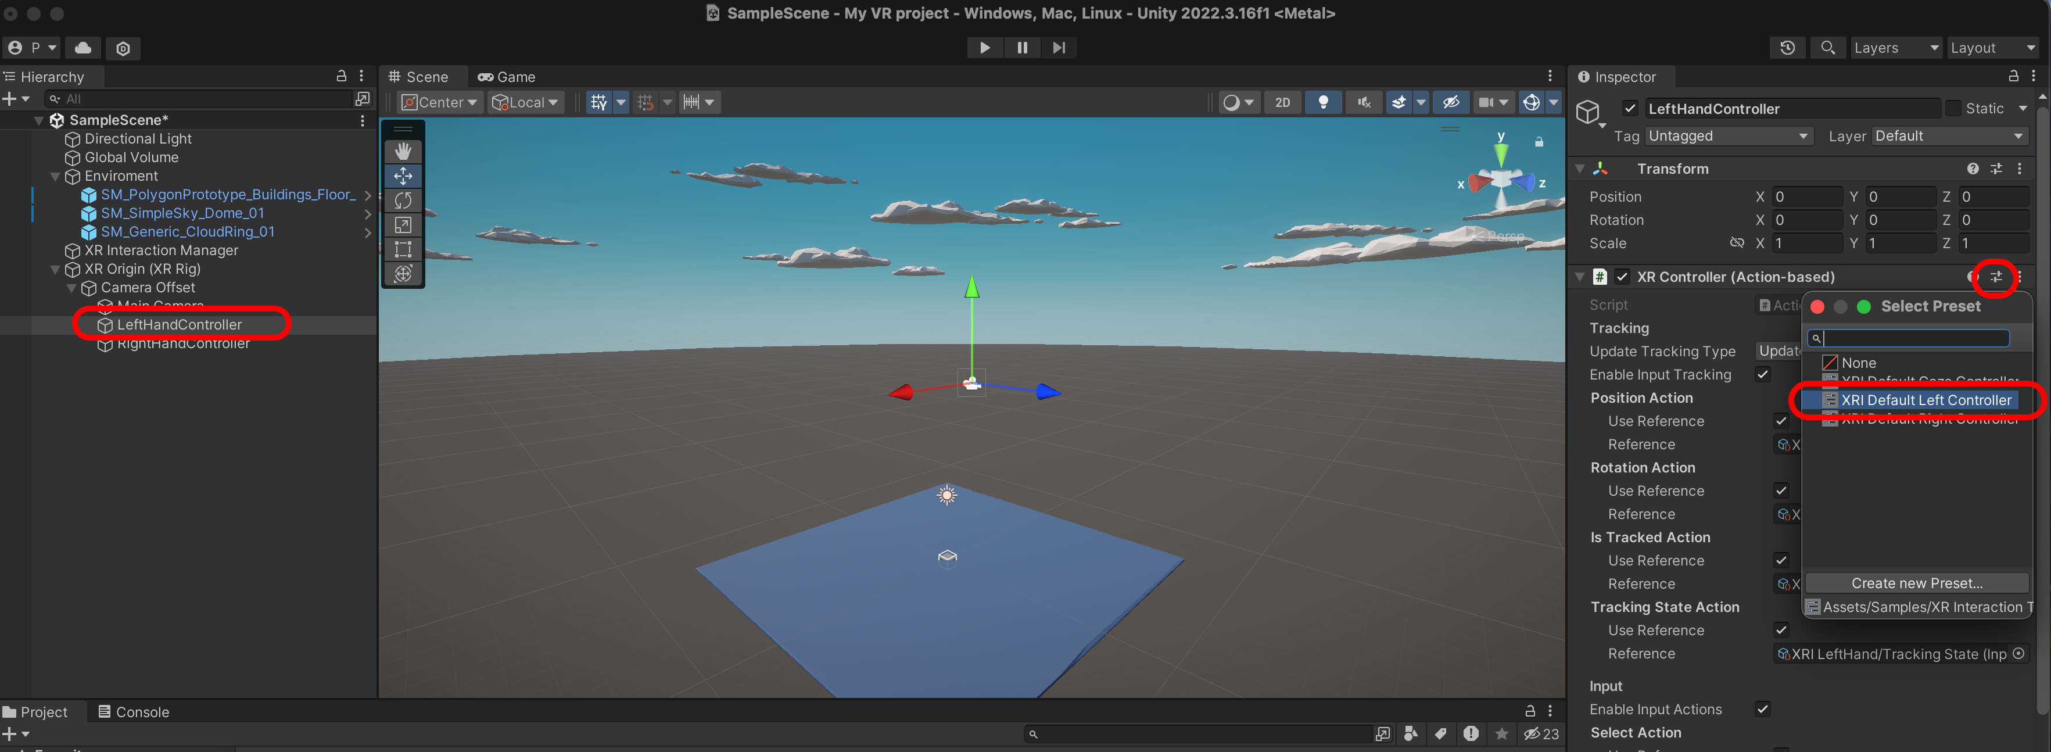Select the Hand view tool
The image size is (2051, 752).
pyautogui.click(x=403, y=151)
